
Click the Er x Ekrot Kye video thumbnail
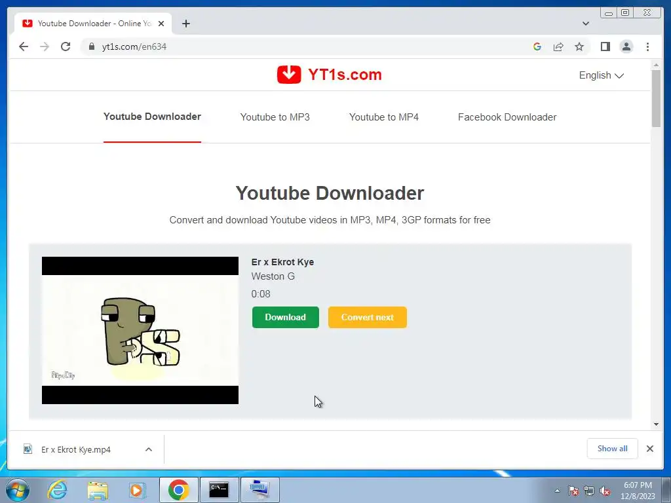pos(140,330)
